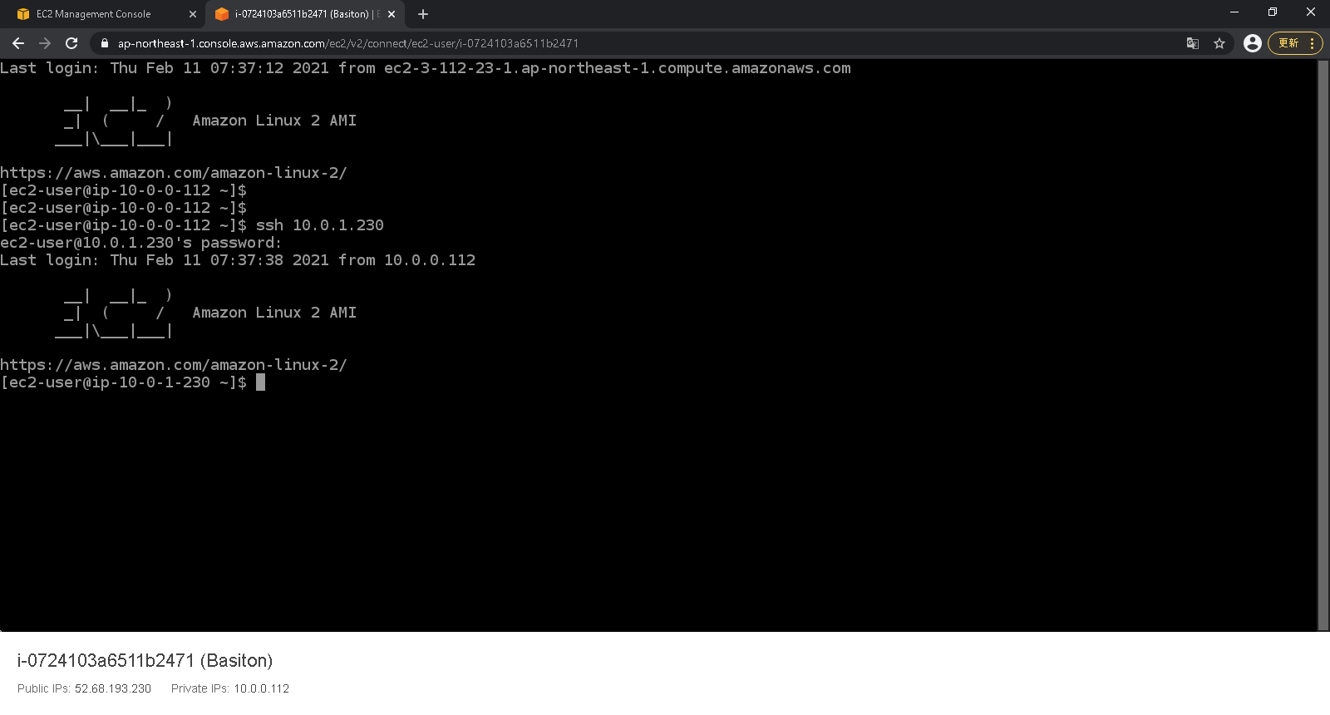The height and width of the screenshot is (715, 1330).
Task: Open the Chrome profile avatar menu
Action: pyautogui.click(x=1253, y=43)
